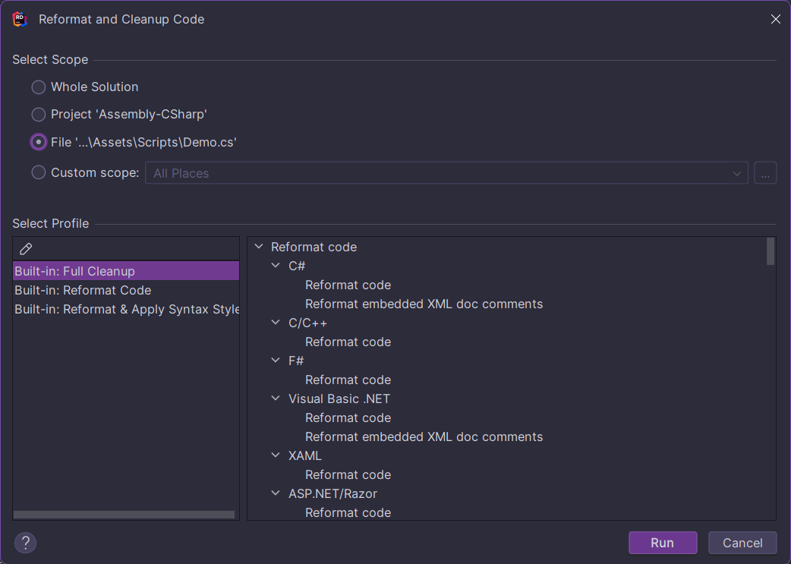Select the File Demo.cs scope radio
791x564 pixels.
click(39, 142)
